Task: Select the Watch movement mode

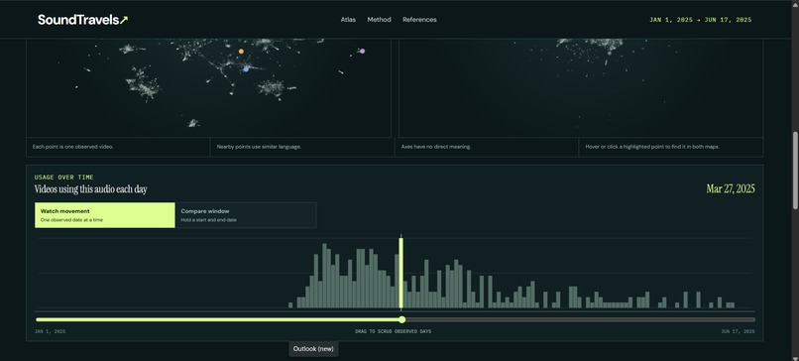Action: (105, 215)
